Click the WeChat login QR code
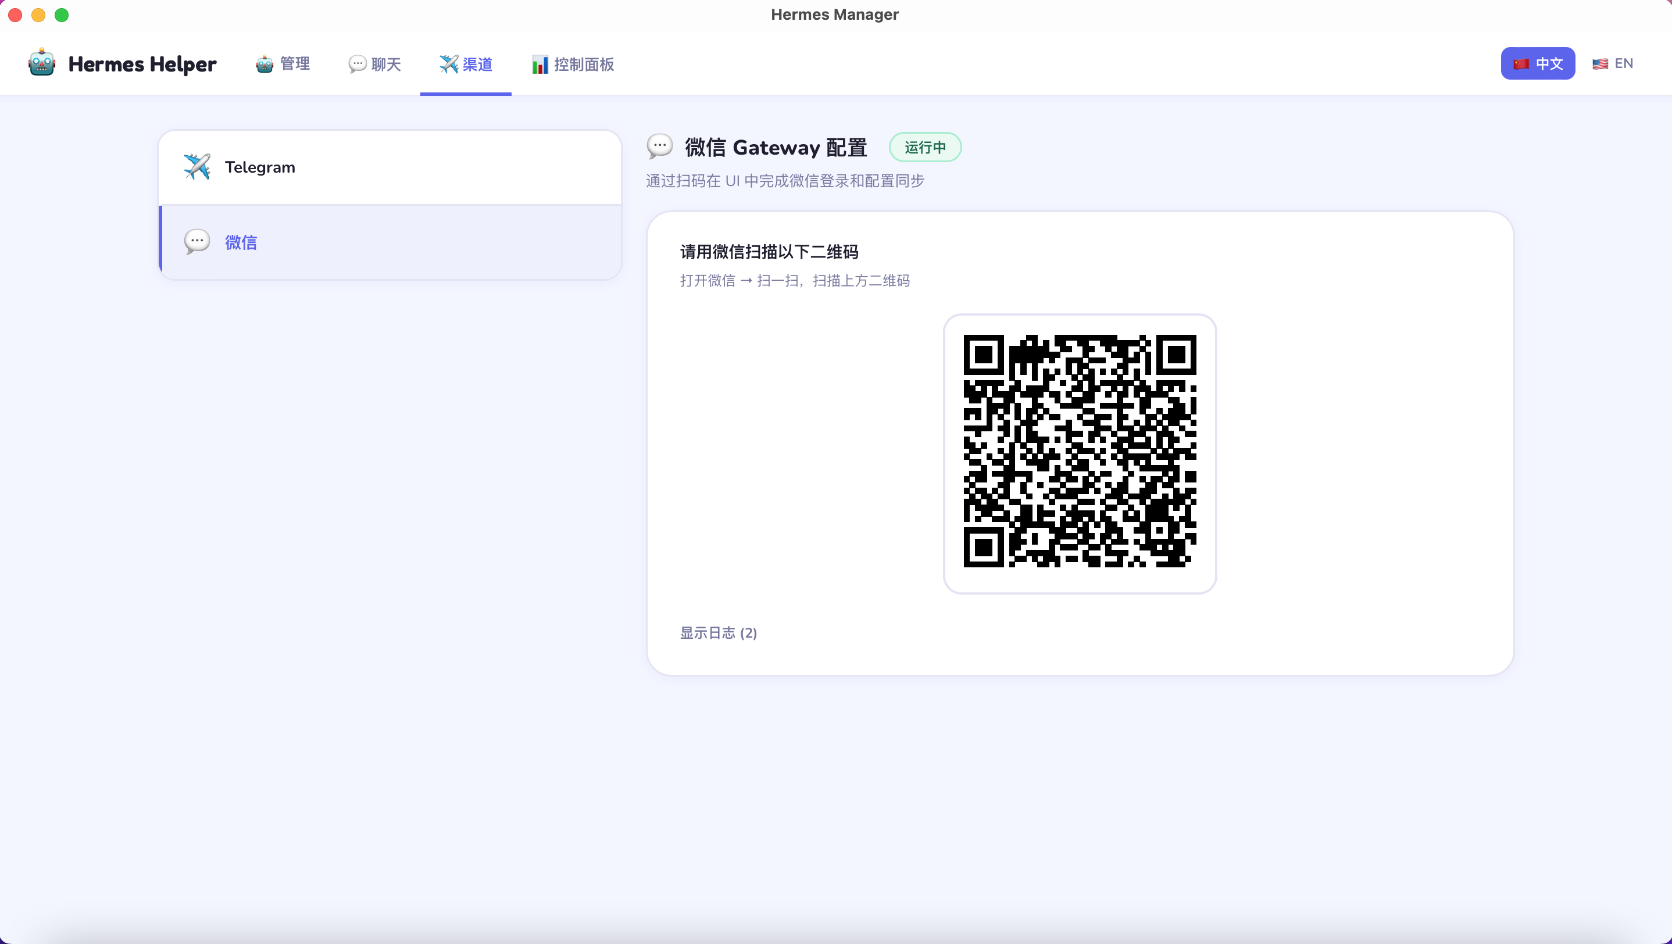The height and width of the screenshot is (944, 1672). click(1080, 454)
